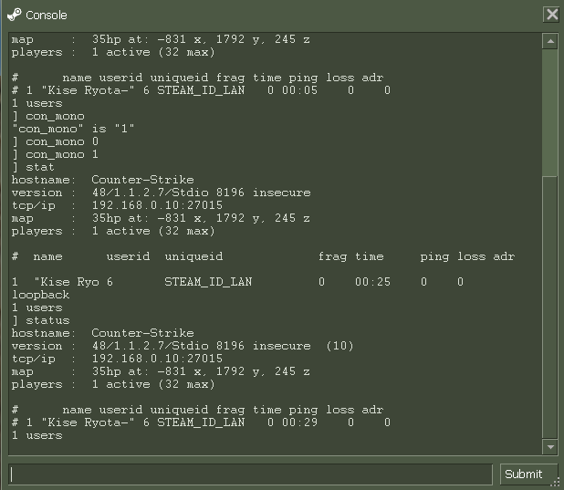Click the time value '00:29'
This screenshot has width=564, height=490.
[299, 422]
